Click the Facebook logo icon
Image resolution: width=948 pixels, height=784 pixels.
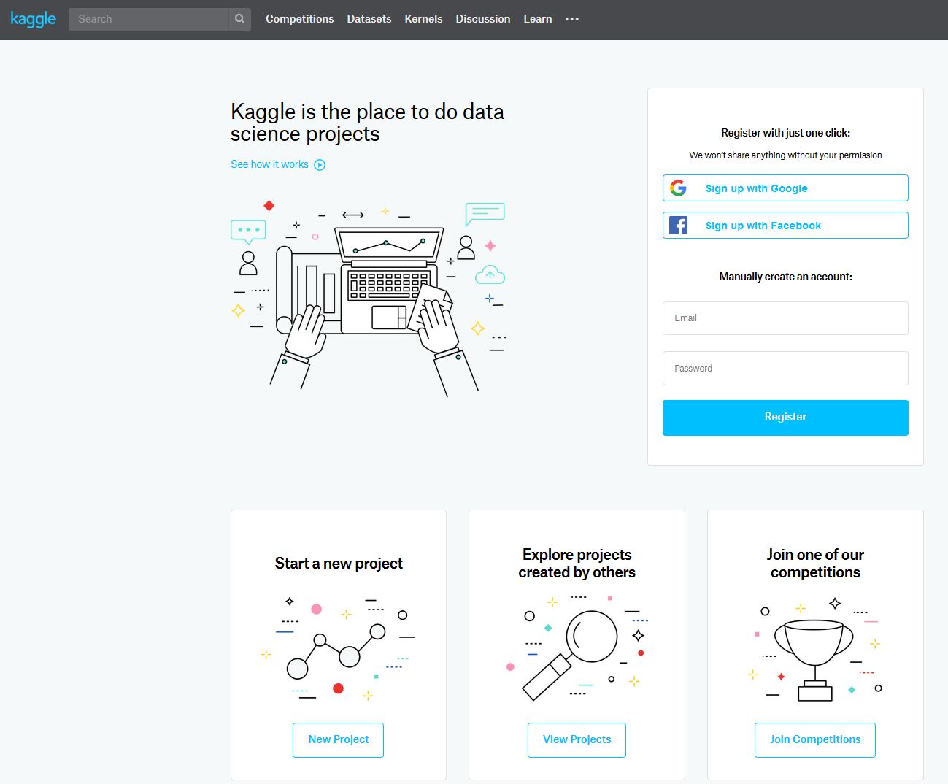(x=678, y=226)
